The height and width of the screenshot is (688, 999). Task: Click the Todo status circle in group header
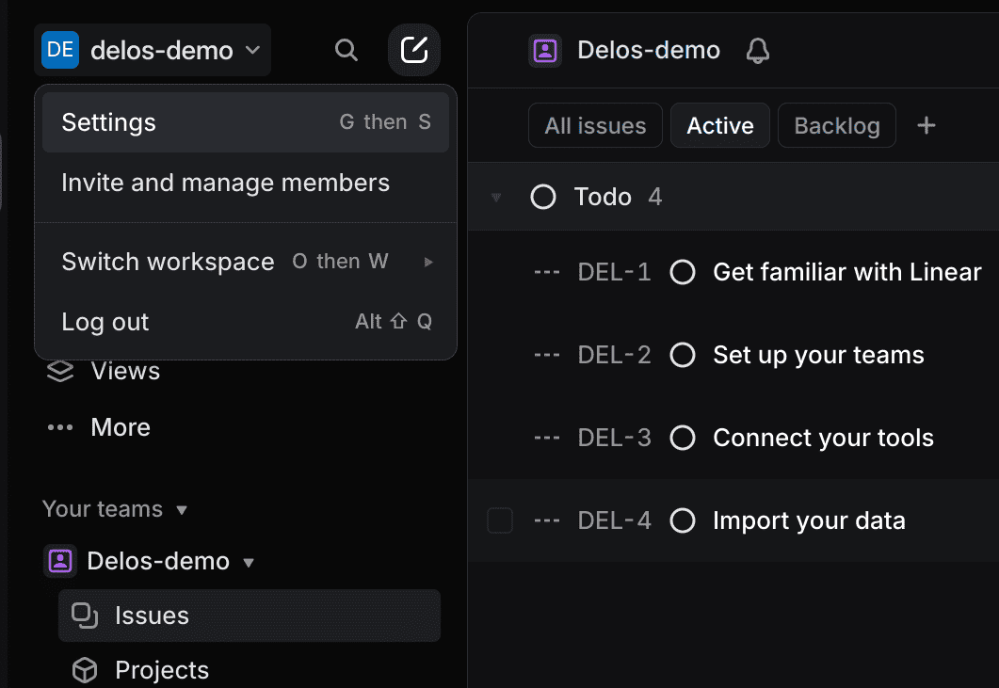pos(543,197)
